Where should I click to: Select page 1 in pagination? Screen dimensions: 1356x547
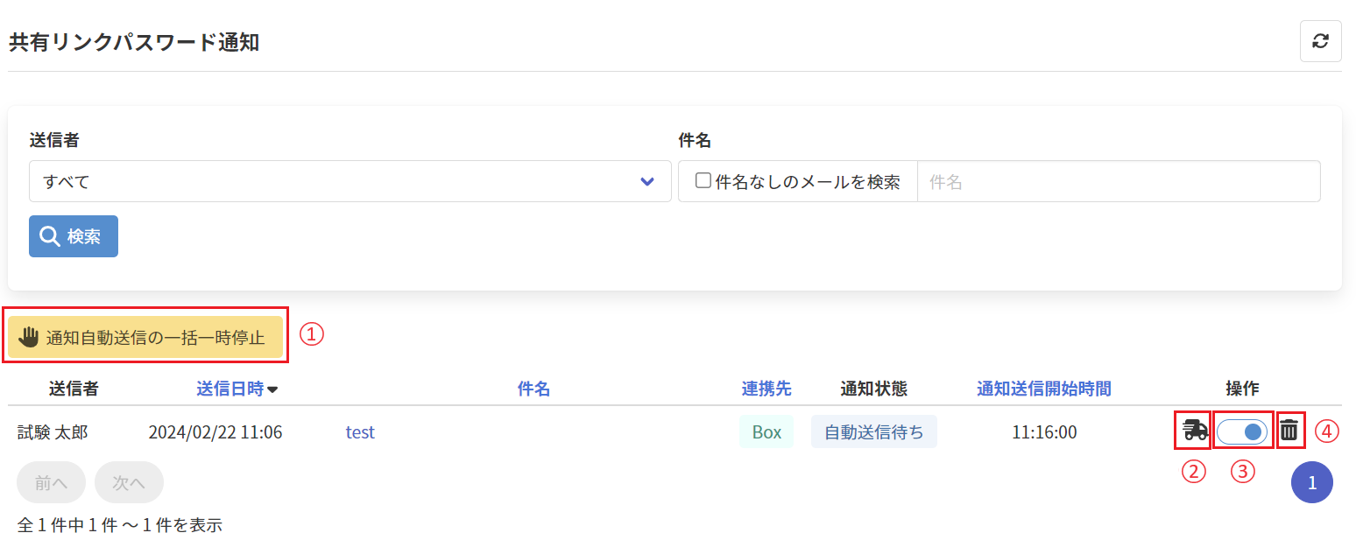pyautogui.click(x=1311, y=482)
